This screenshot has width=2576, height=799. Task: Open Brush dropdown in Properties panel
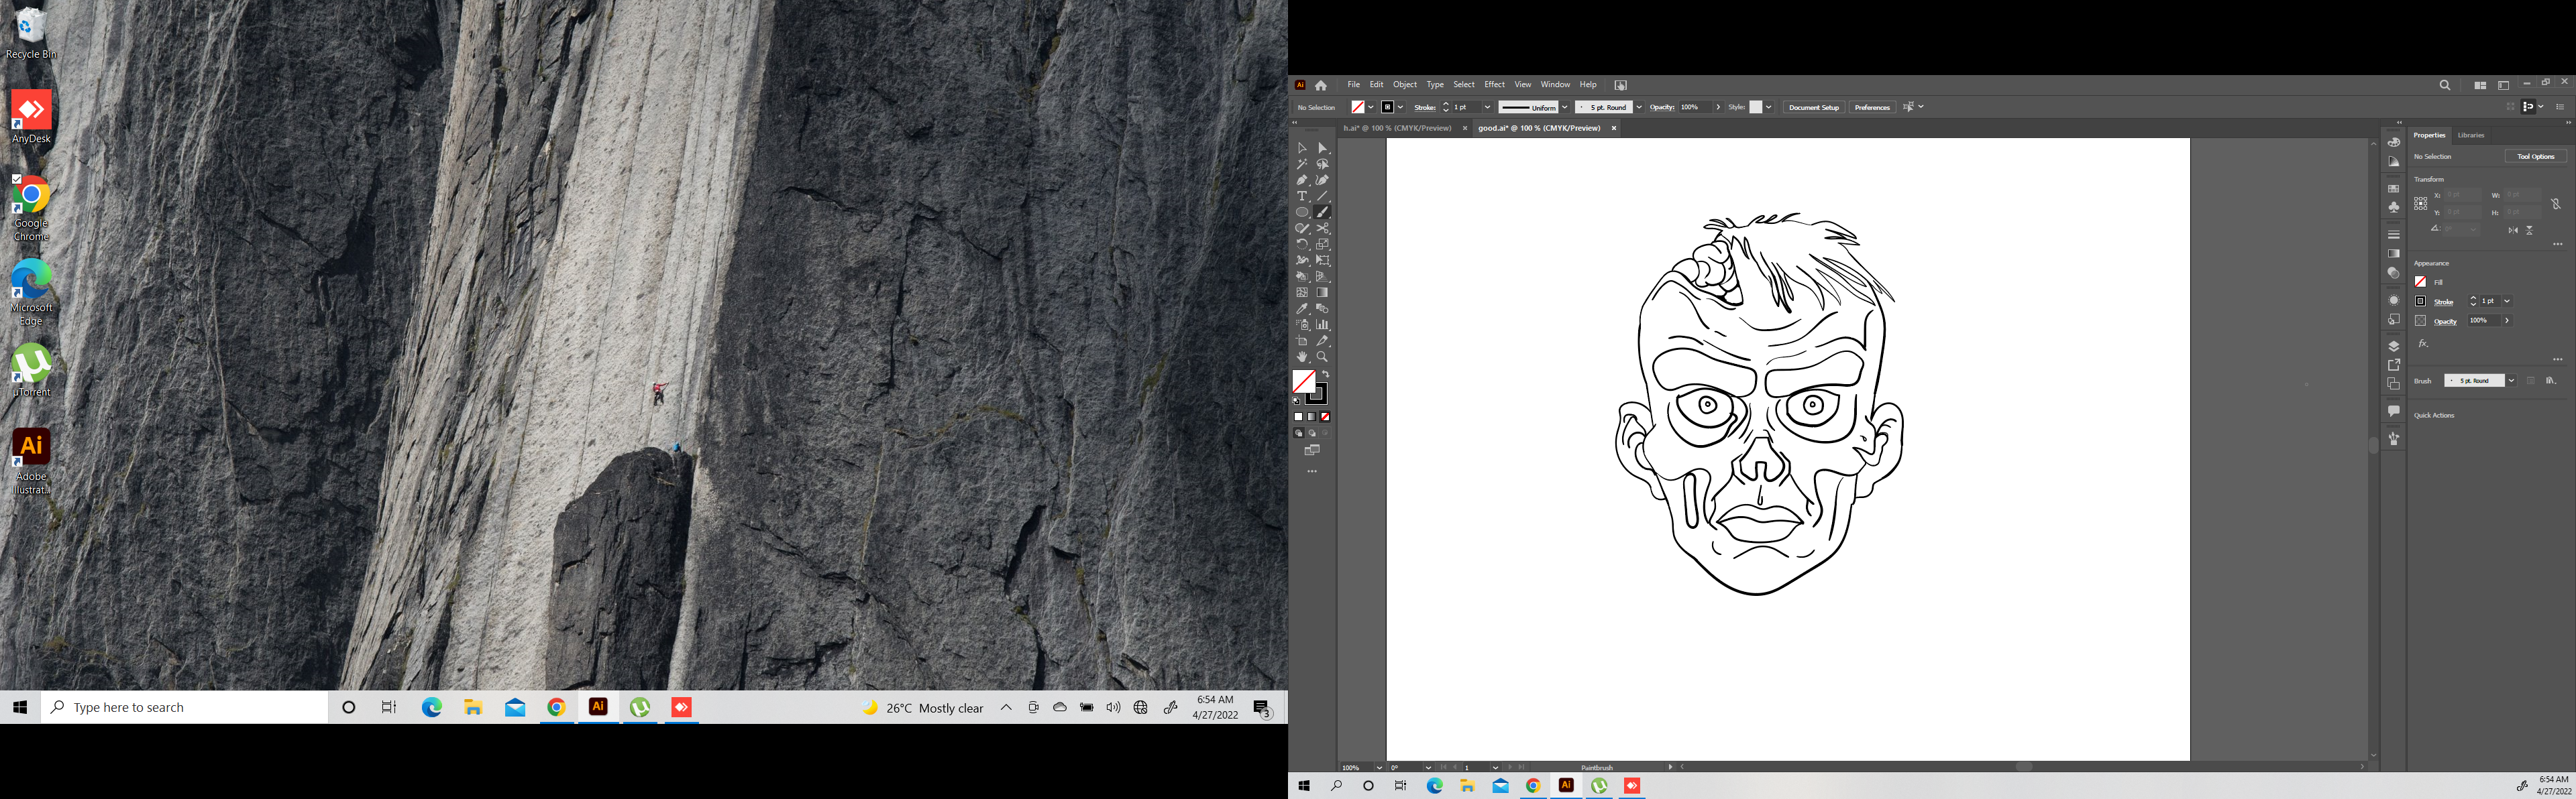pyautogui.click(x=2511, y=381)
